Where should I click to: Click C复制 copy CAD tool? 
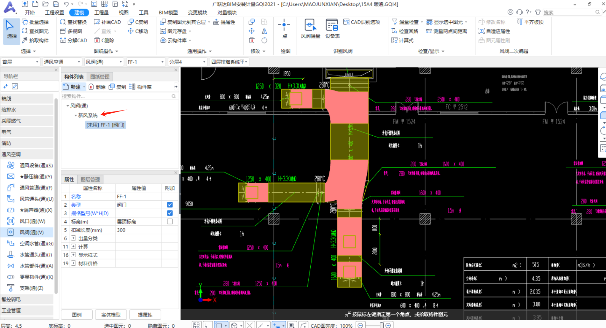[138, 22]
